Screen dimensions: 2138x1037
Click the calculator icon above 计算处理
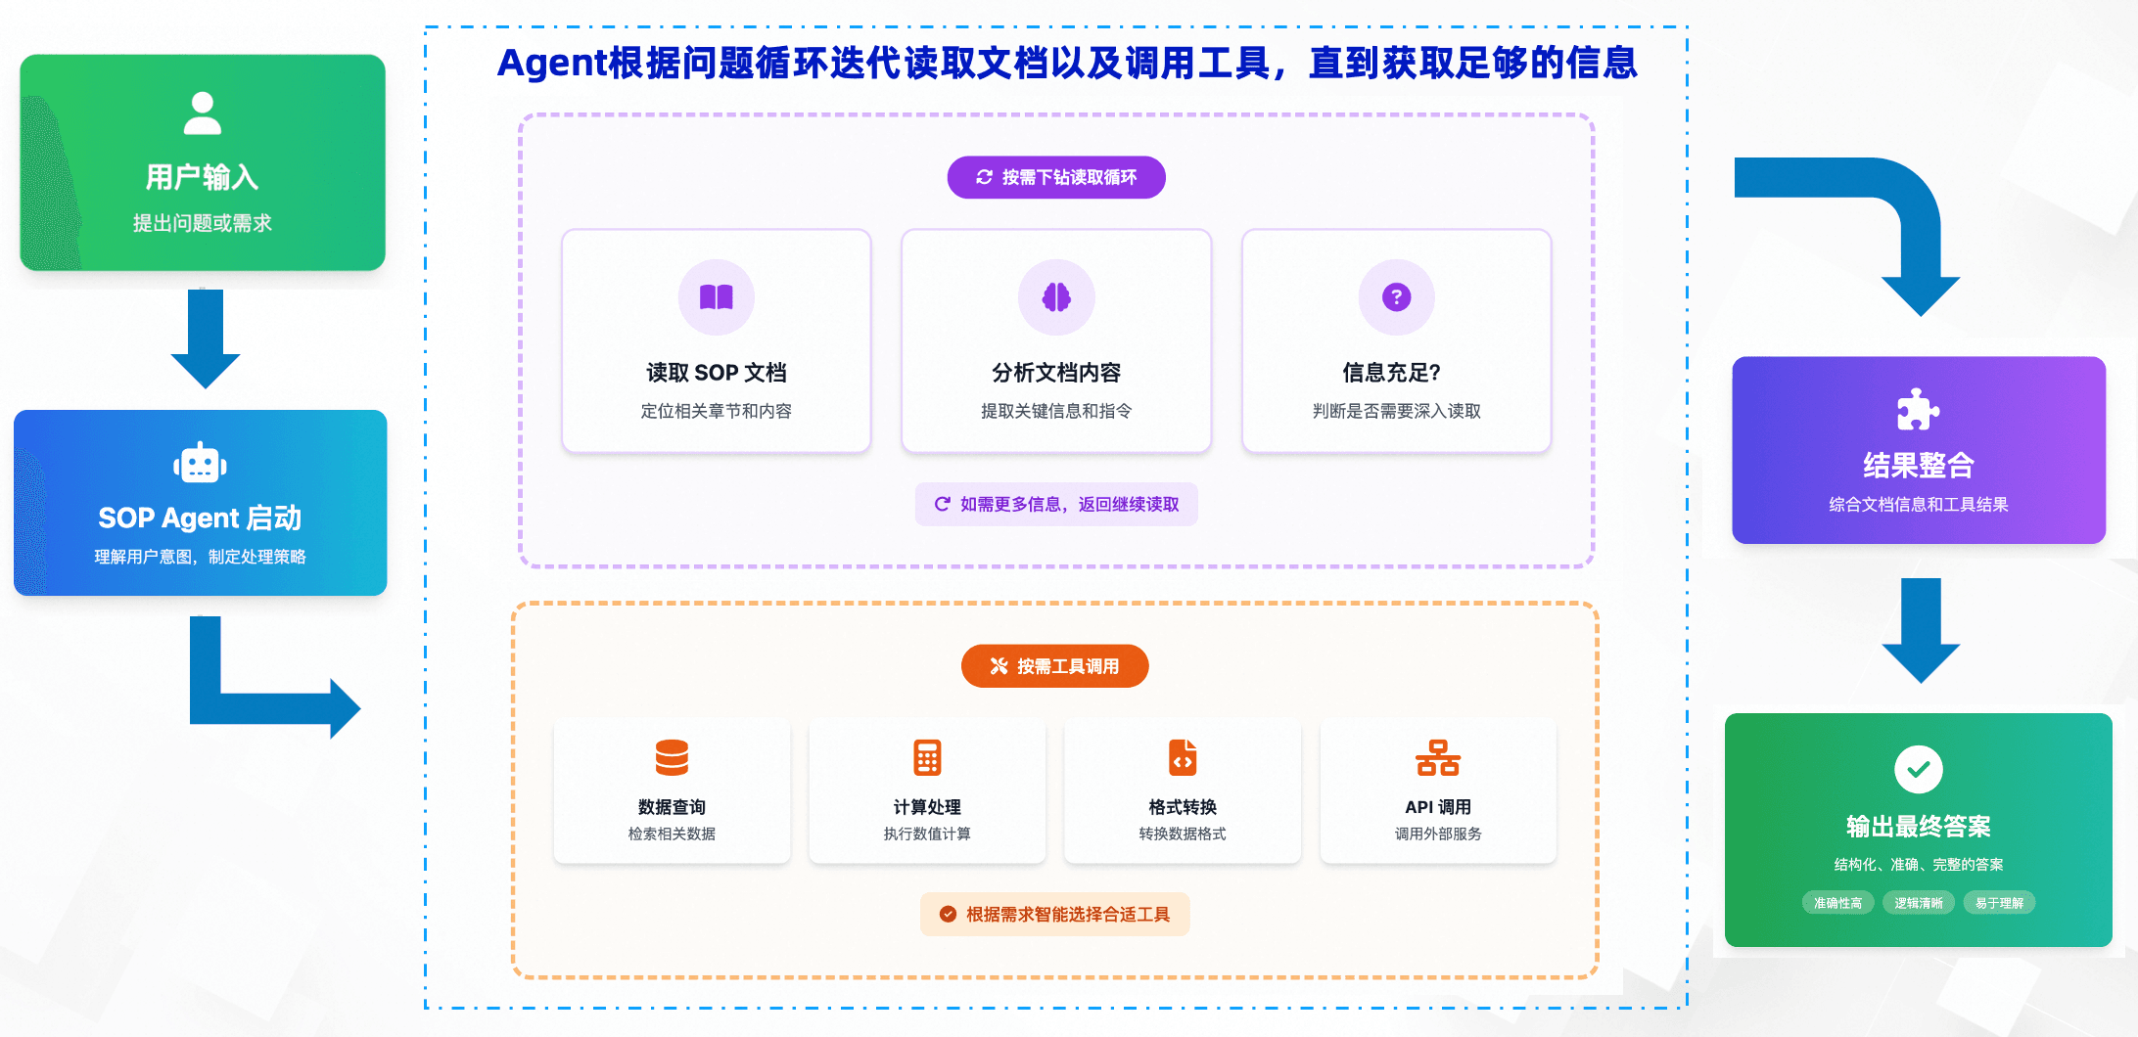(927, 757)
